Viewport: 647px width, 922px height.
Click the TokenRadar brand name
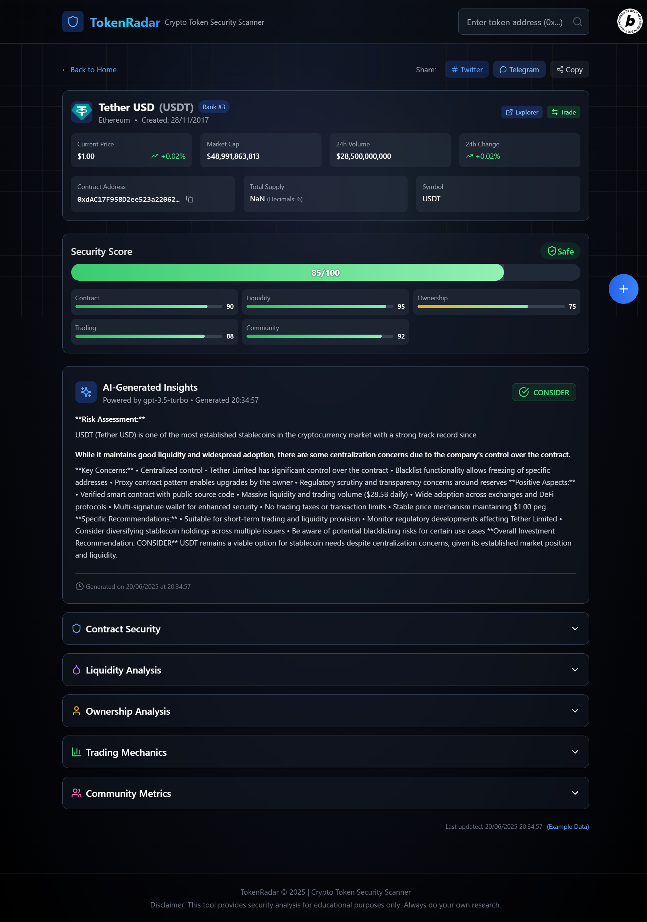pyautogui.click(x=125, y=22)
